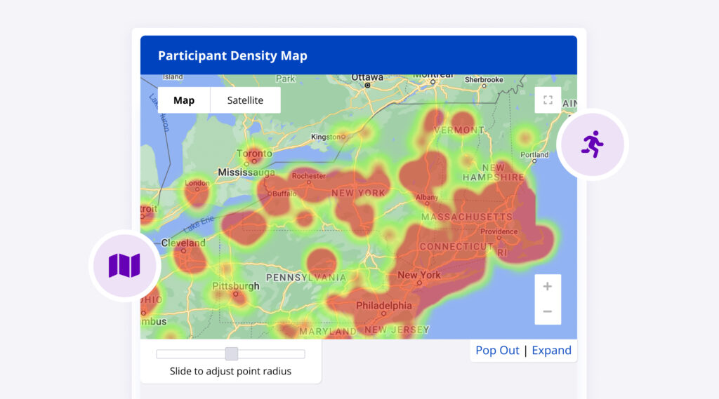The width and height of the screenshot is (719, 399).
Task: Click the Cleveland label on the map
Action: pyautogui.click(x=183, y=243)
